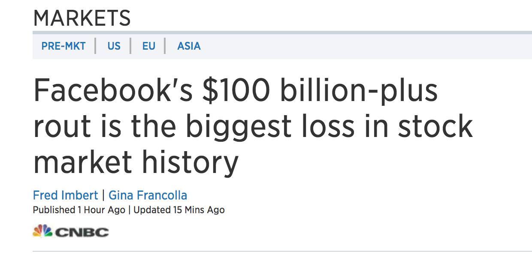Click the separator between the author names
532x268 pixels.
tap(103, 195)
